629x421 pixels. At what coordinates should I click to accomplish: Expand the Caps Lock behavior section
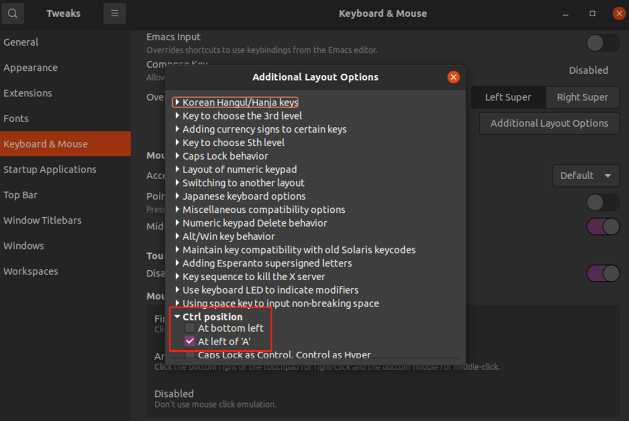click(177, 156)
